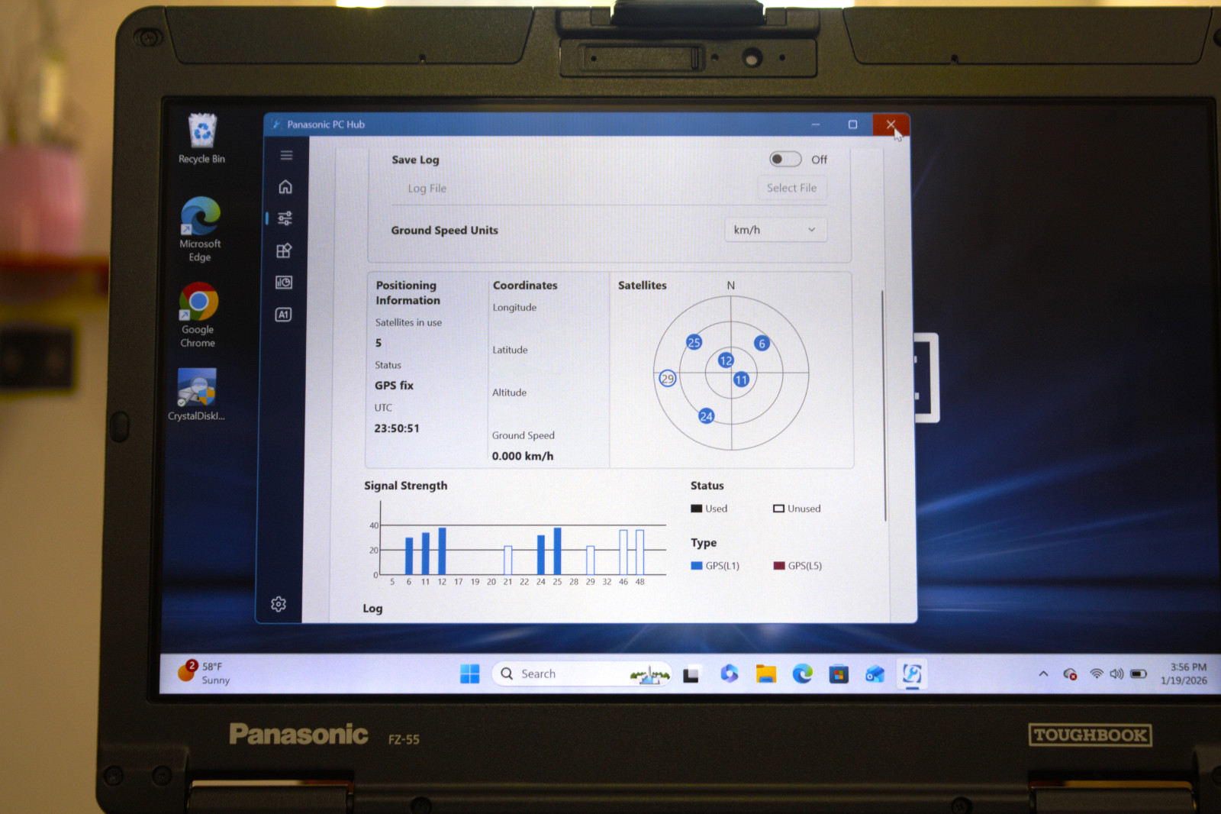Click the Unused status legend swatch
Image resolution: width=1221 pixels, height=814 pixels.
778,509
